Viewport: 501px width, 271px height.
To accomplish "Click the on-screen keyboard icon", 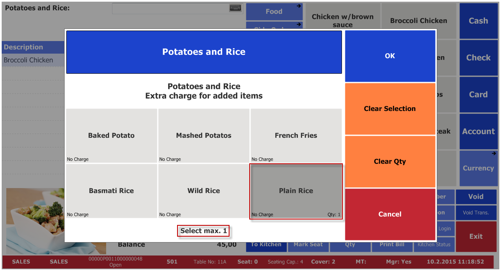I will [235, 8].
